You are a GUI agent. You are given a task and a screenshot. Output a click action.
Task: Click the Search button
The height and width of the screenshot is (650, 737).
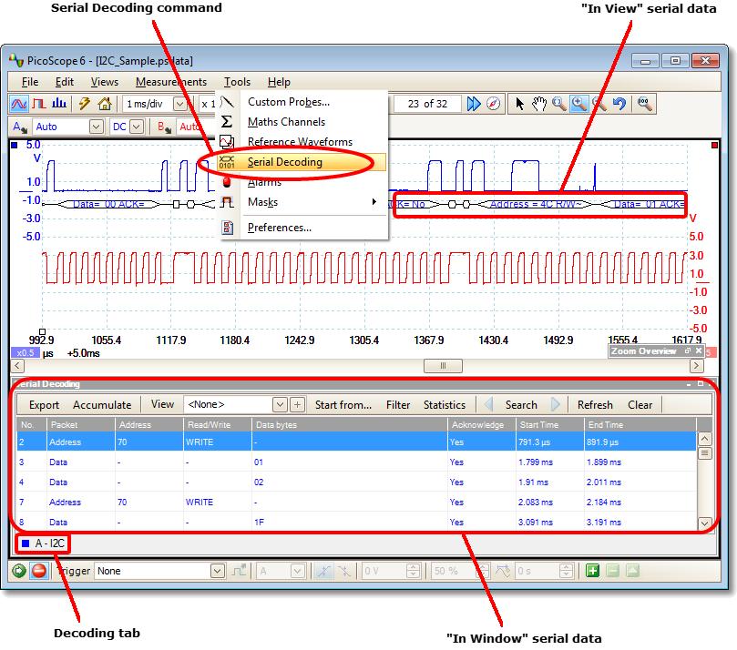[x=521, y=405]
